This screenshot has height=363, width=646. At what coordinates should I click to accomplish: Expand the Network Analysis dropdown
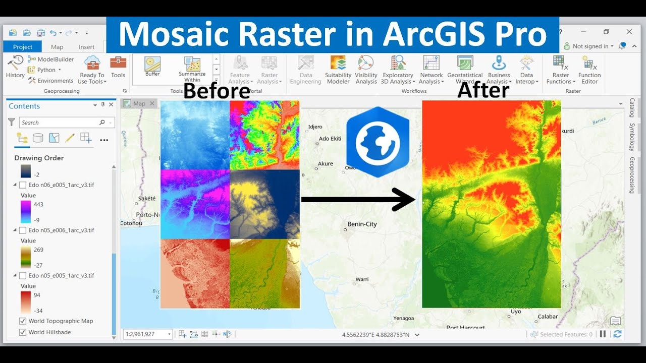coord(431,70)
